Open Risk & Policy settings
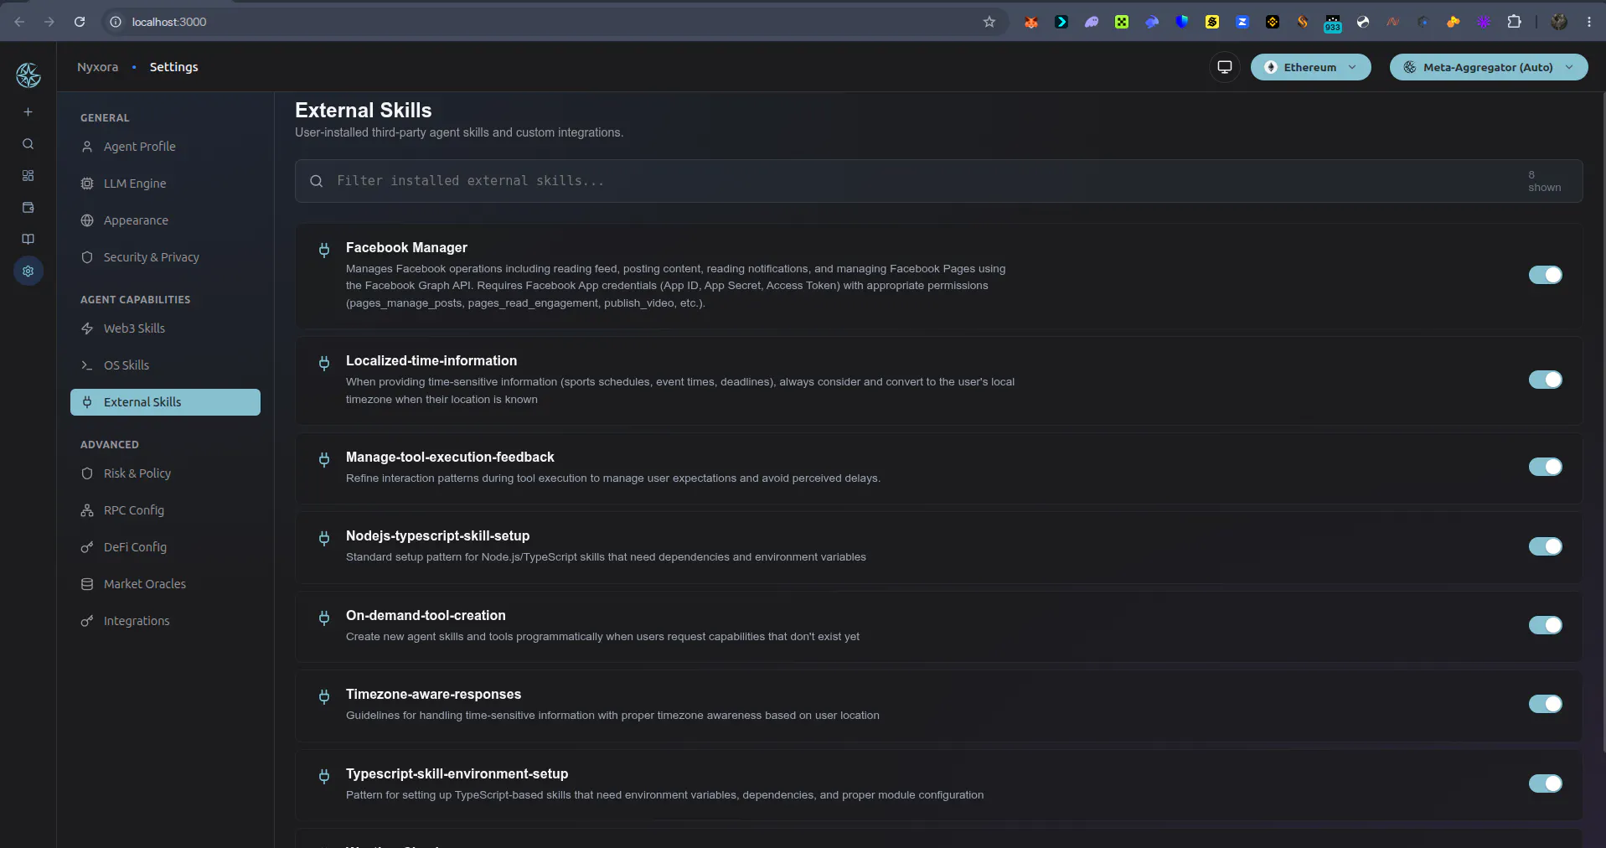This screenshot has height=848, width=1606. (165, 473)
